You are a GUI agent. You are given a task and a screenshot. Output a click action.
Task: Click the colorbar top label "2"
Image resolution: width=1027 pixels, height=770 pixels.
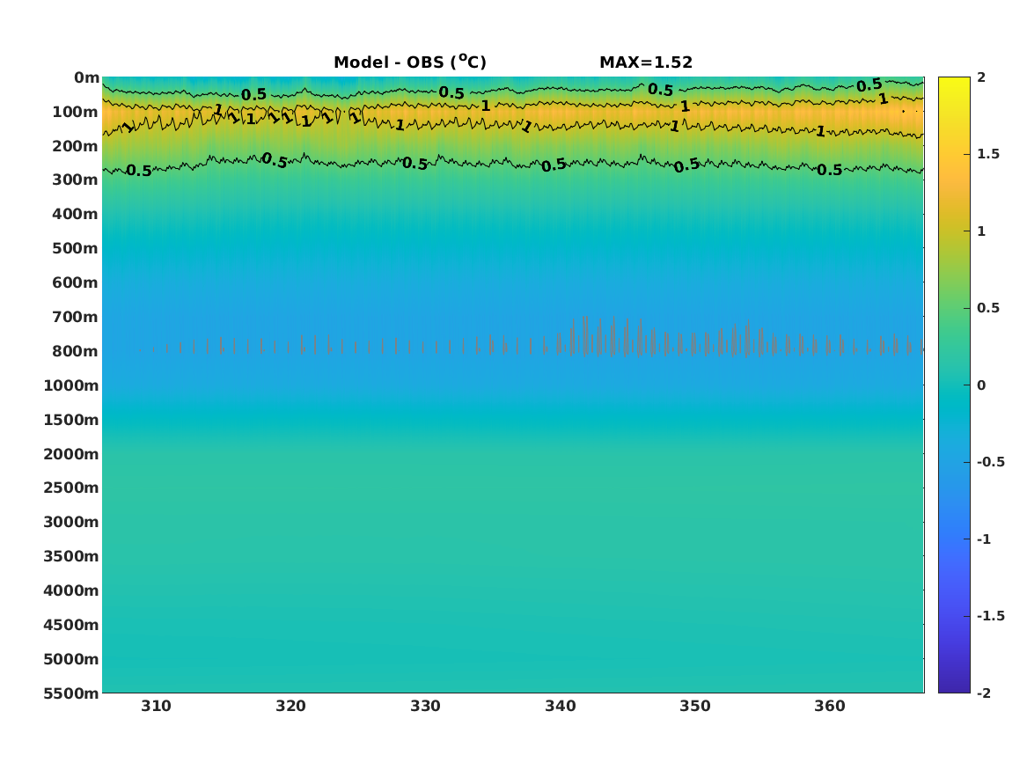tap(981, 77)
